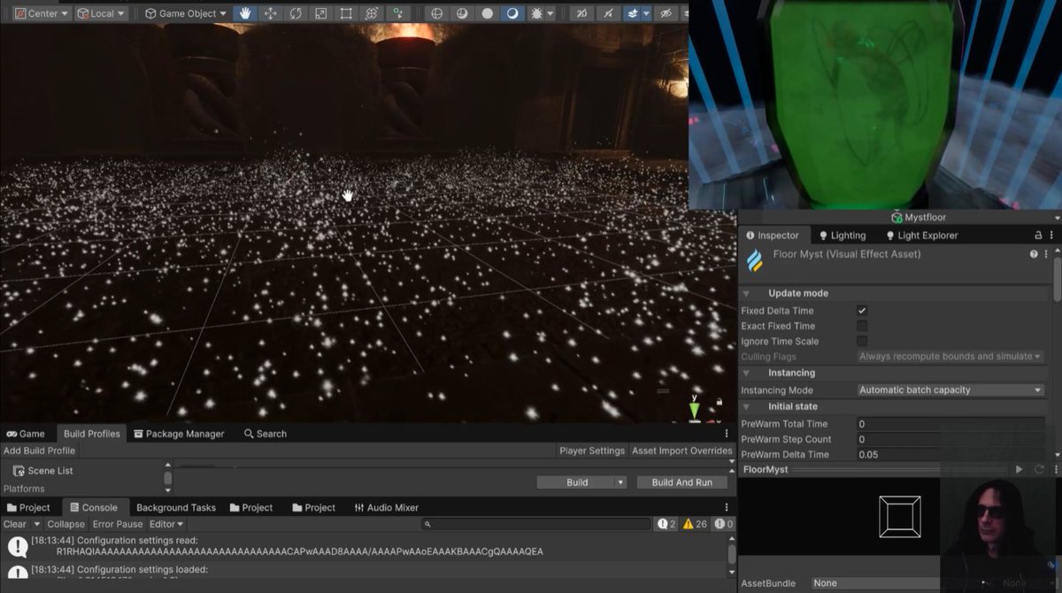Select the Hand view tool

click(246, 13)
